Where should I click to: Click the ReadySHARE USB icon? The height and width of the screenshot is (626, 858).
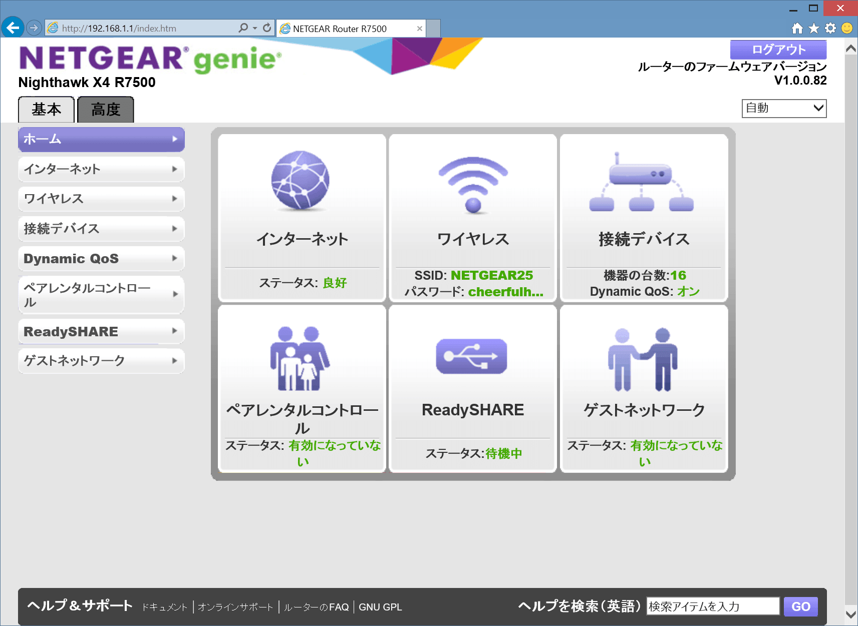pyautogui.click(x=471, y=356)
